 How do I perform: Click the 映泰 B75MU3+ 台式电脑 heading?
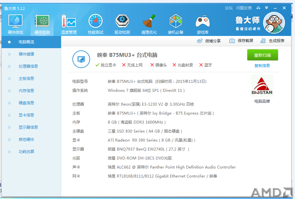[x=127, y=55]
